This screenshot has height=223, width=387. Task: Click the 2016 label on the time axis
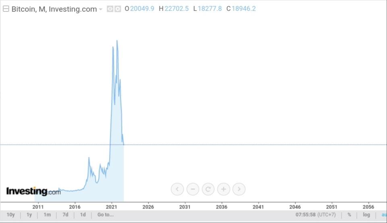coord(75,207)
